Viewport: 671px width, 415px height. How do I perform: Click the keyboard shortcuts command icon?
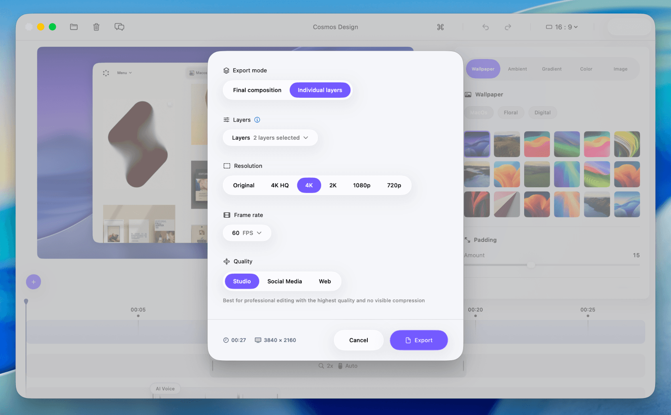click(x=440, y=27)
